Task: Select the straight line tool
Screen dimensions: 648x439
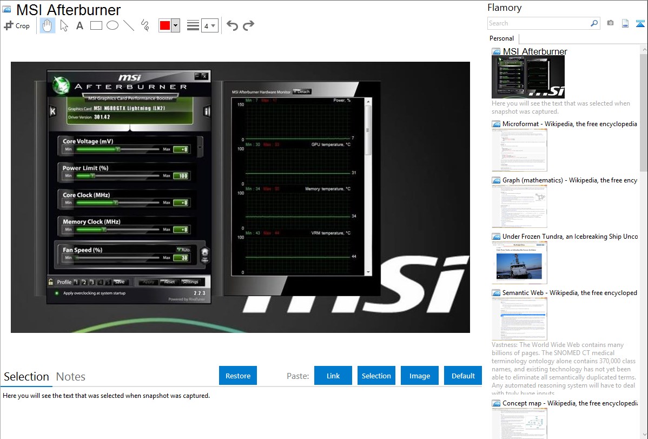Action: (129, 25)
